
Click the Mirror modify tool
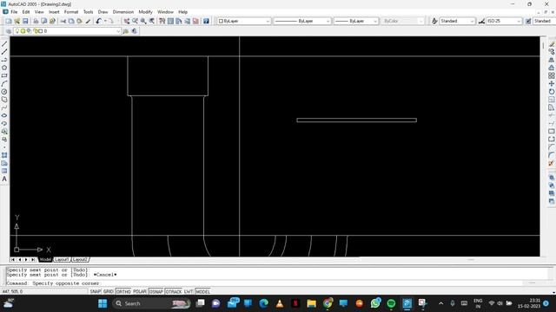click(x=552, y=60)
